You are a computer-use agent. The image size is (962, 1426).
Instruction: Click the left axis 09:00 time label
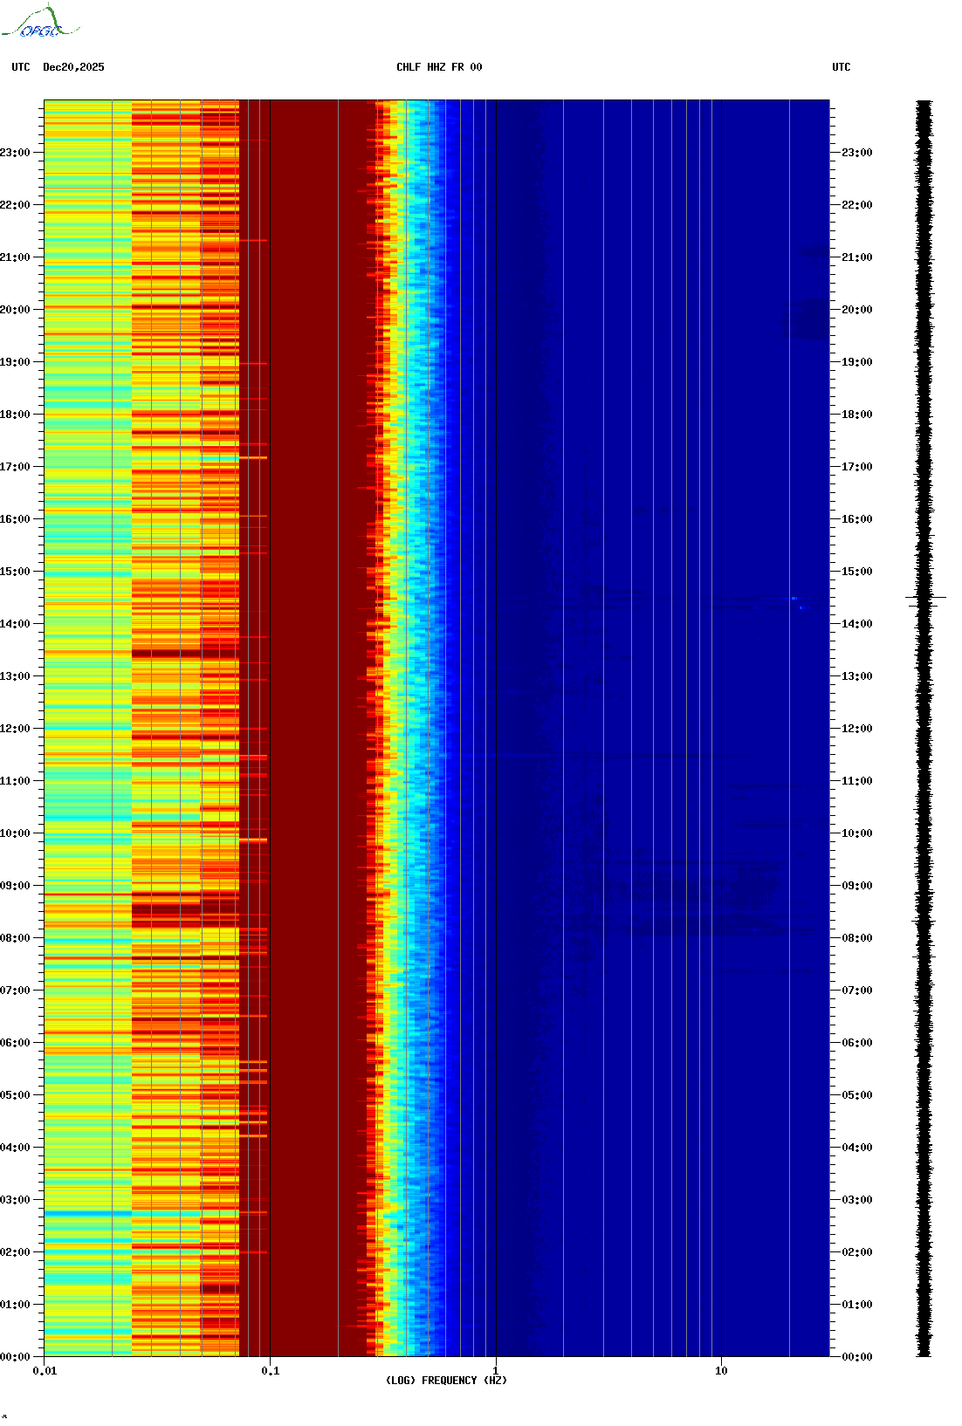click(x=15, y=886)
